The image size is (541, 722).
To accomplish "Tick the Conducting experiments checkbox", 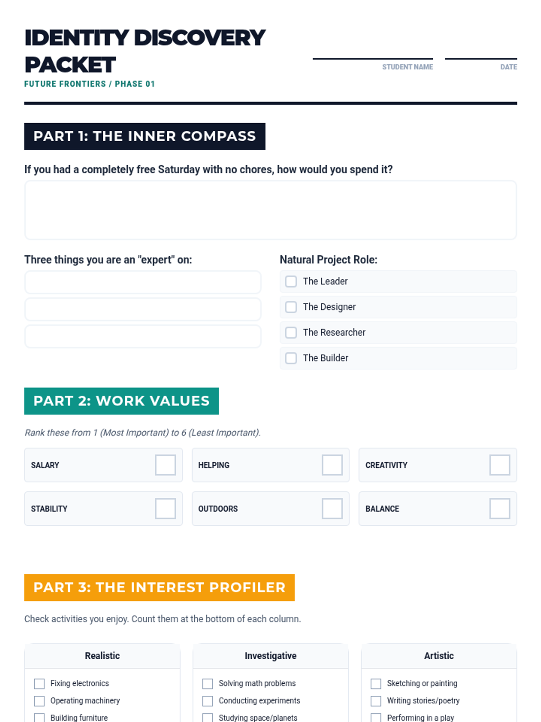I will coord(208,701).
